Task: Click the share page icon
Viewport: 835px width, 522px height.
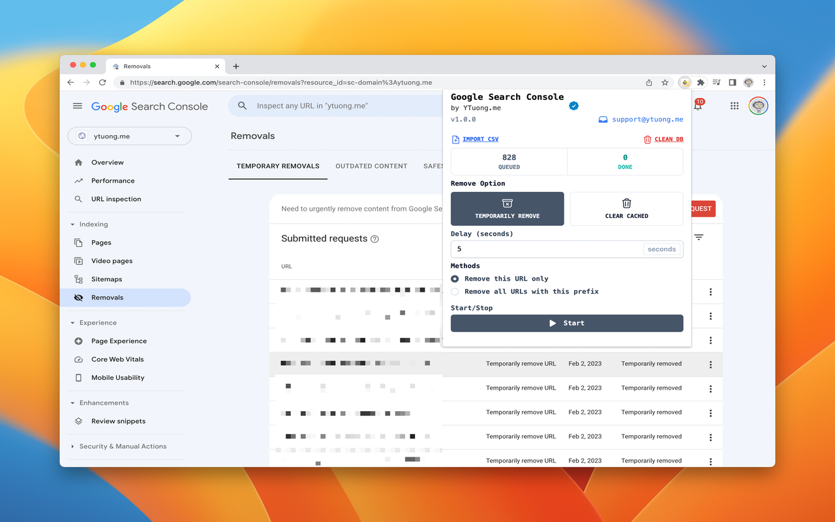Action: [x=649, y=82]
